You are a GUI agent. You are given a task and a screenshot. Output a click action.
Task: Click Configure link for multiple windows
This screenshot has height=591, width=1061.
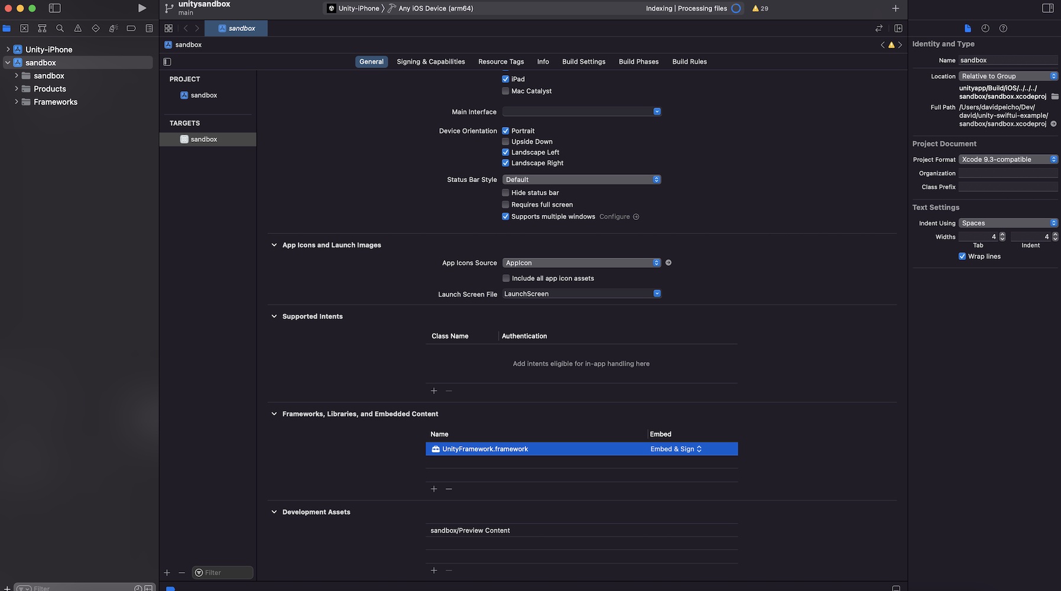(619, 217)
